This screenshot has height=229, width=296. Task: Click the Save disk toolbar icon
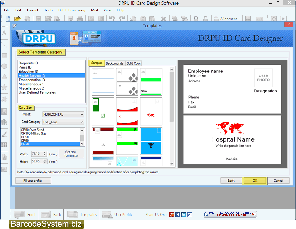(x=38, y=19)
